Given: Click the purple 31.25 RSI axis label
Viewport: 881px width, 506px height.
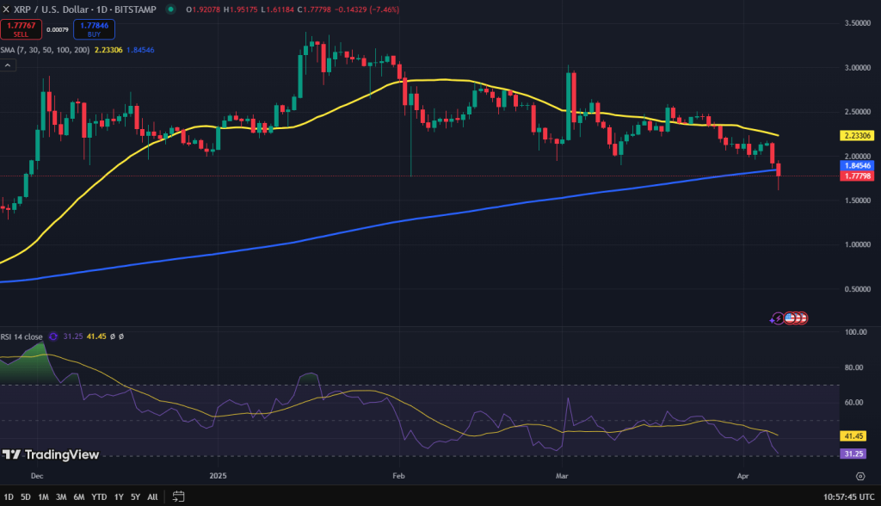Looking at the screenshot, I should tap(853, 454).
